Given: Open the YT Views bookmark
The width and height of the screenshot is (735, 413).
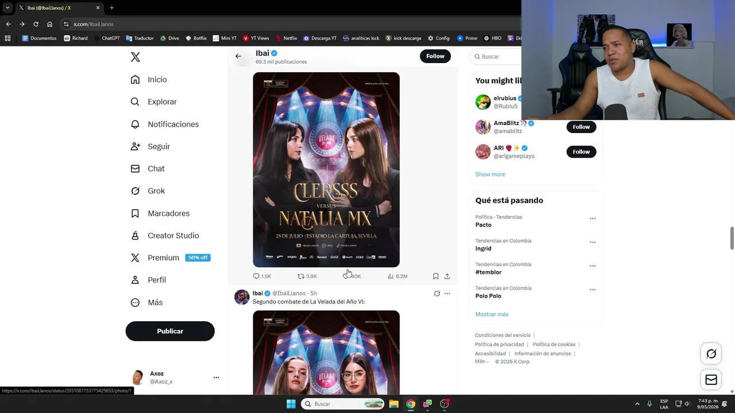Looking at the screenshot, I should click(x=256, y=38).
